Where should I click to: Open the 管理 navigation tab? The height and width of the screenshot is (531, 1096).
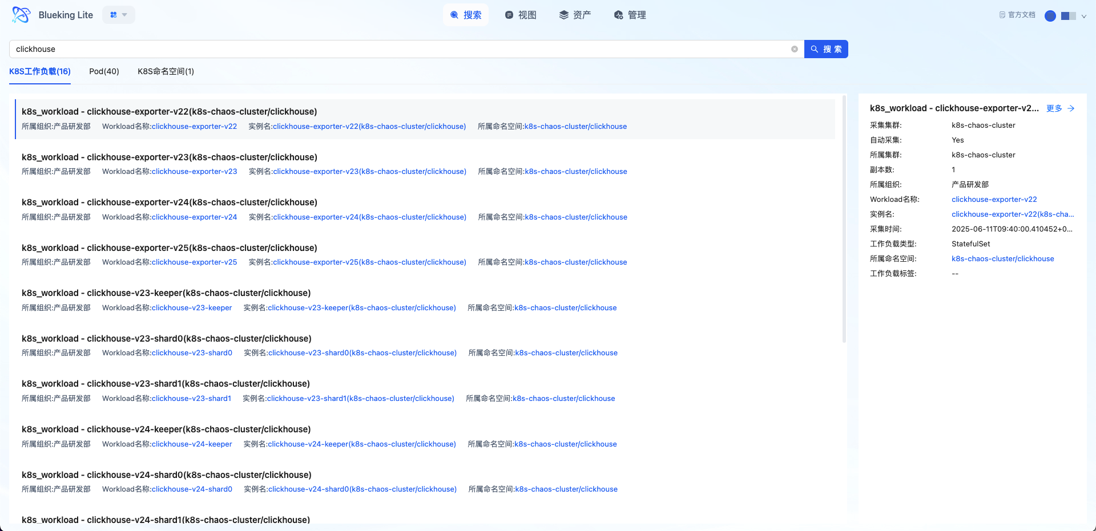[x=630, y=15]
